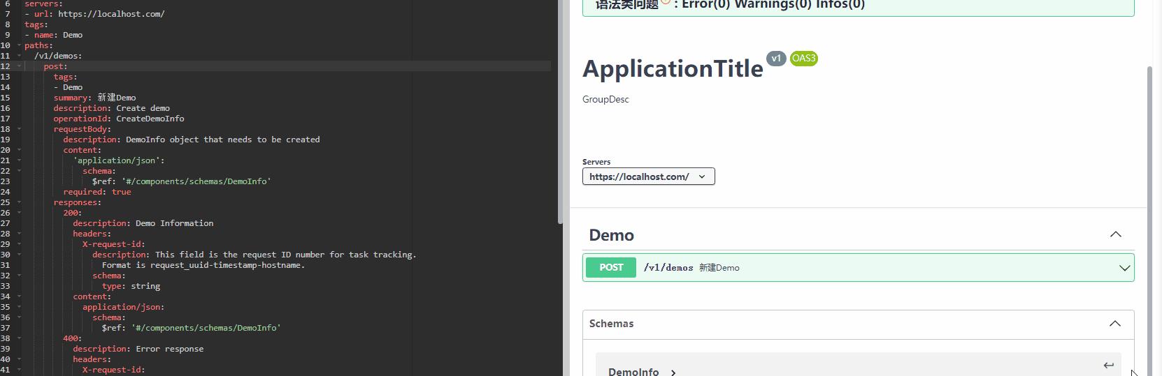Collapse the Schemas section chevron
This screenshot has height=376, width=1162.
1115,324
